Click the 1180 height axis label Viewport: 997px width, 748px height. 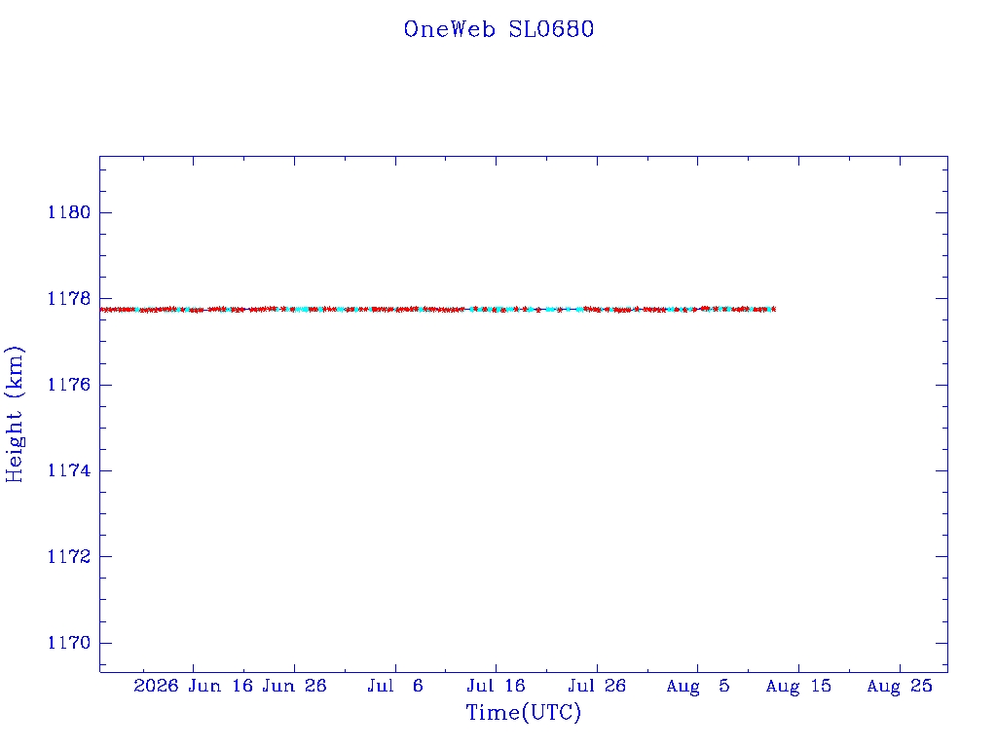coord(69,212)
